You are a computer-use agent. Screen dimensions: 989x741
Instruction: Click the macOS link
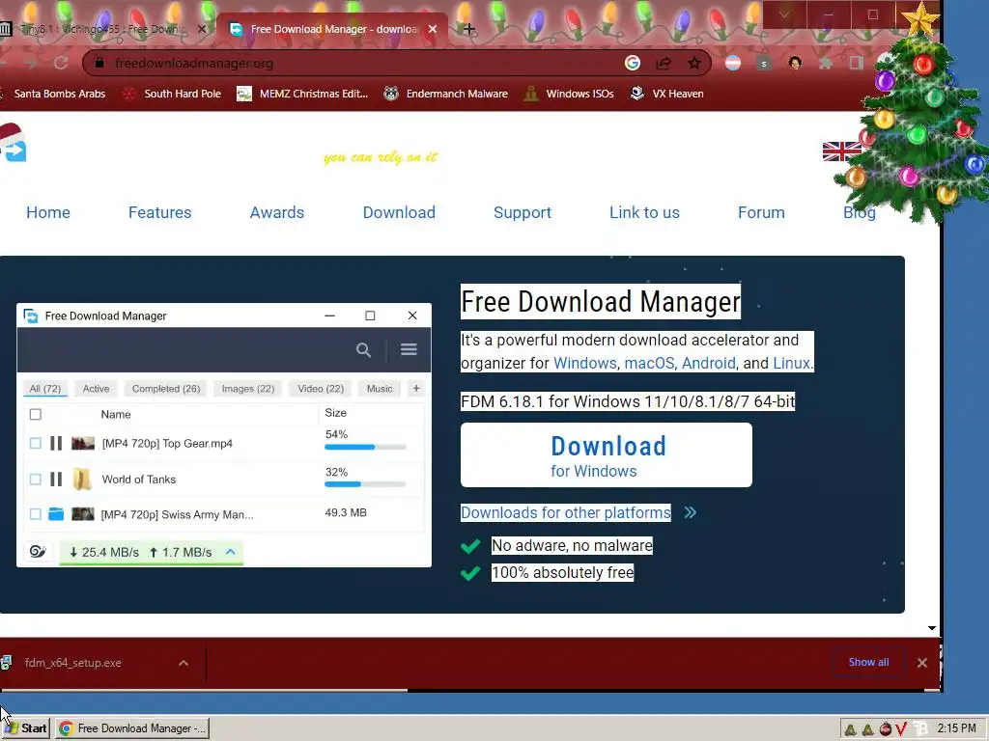[650, 363]
